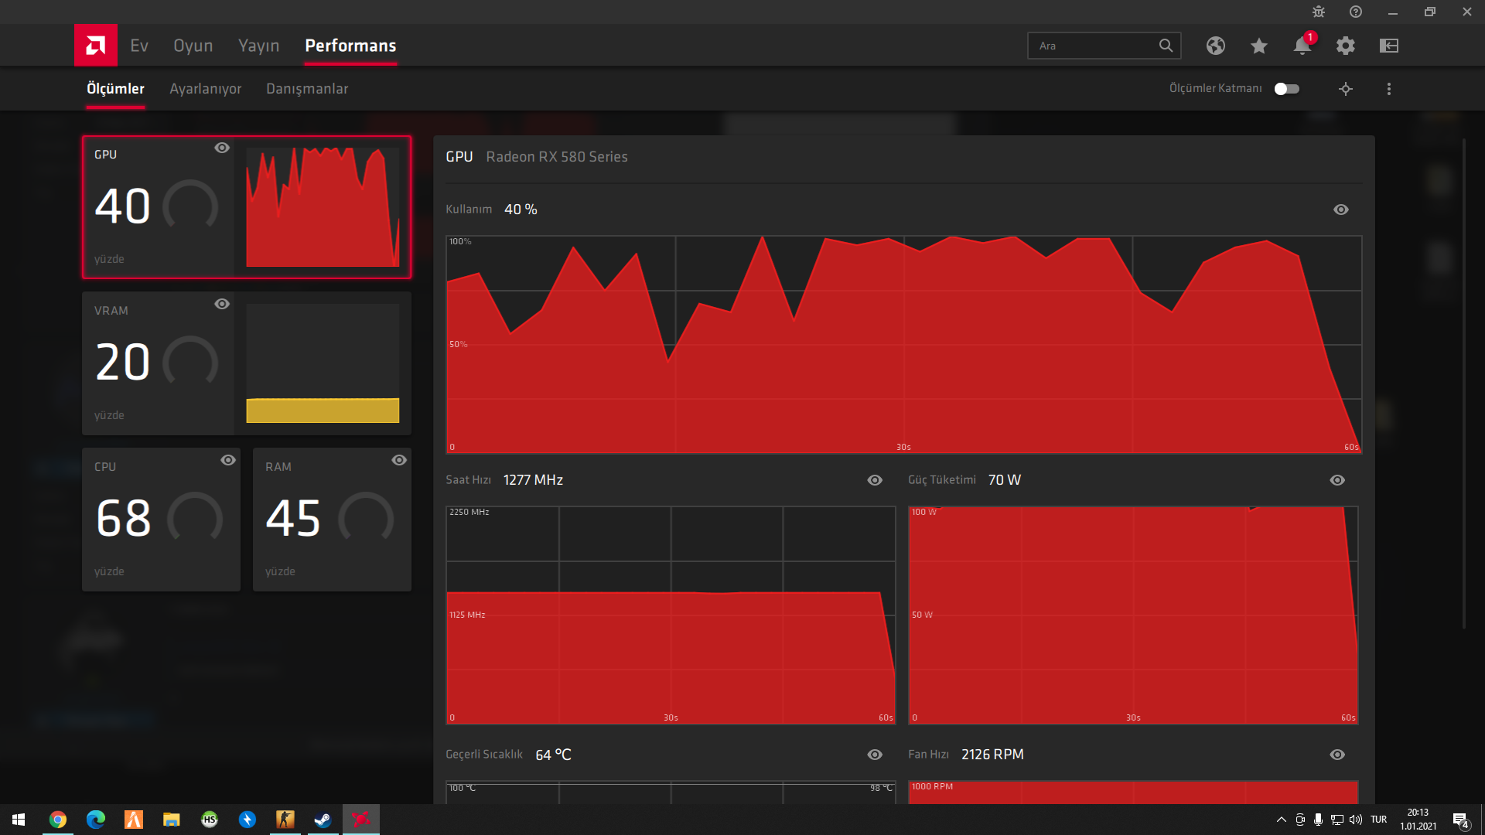Click the "64 °C" temperature value
1485x835 pixels.
(554, 755)
